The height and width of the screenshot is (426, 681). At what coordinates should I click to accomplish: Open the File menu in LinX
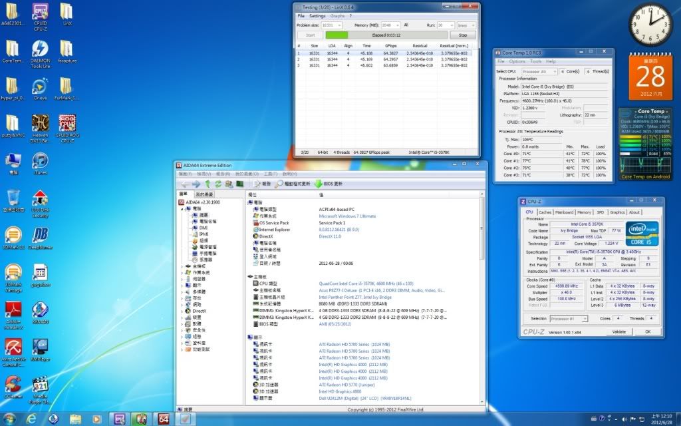[301, 16]
